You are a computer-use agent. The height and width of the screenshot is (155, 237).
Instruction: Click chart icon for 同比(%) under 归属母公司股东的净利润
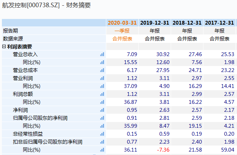point(102,126)
